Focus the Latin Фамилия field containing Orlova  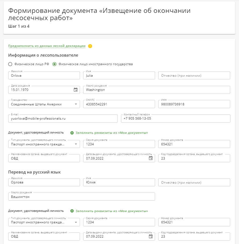click(44, 75)
